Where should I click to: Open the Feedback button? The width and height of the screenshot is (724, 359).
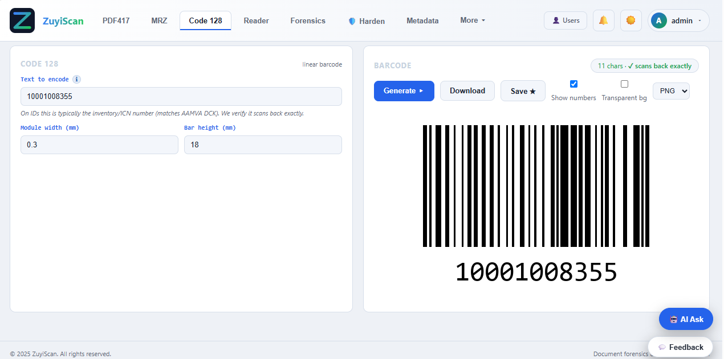[680, 347]
